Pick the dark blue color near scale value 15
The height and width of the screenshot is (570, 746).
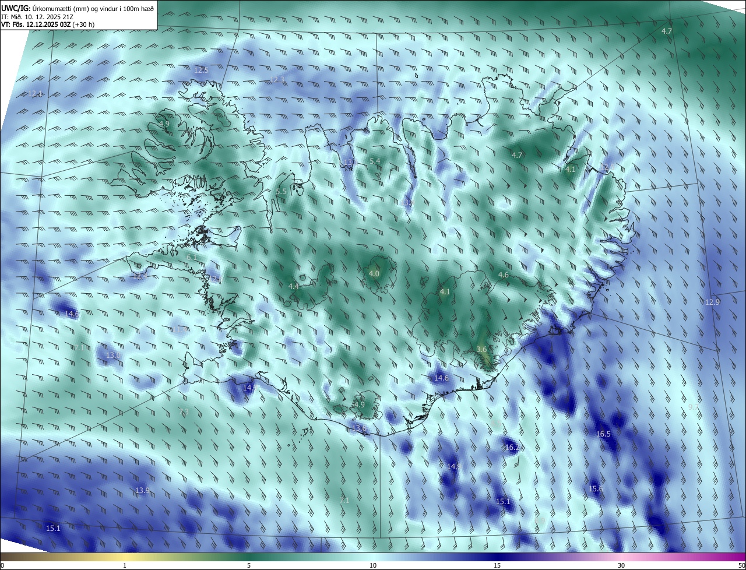[497, 557]
